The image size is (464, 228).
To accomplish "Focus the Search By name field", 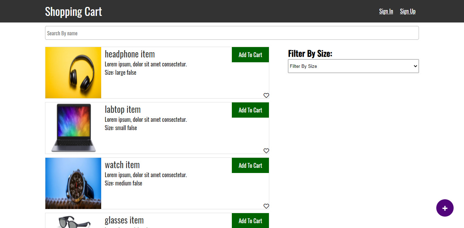I will (x=232, y=33).
